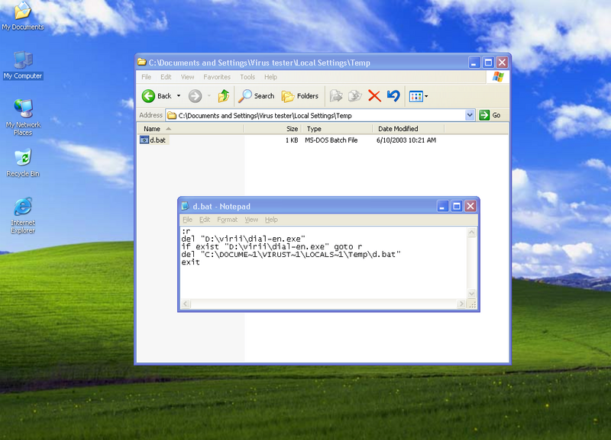Click the Go button
Image resolution: width=611 pixels, height=440 pixels.
[x=490, y=115]
